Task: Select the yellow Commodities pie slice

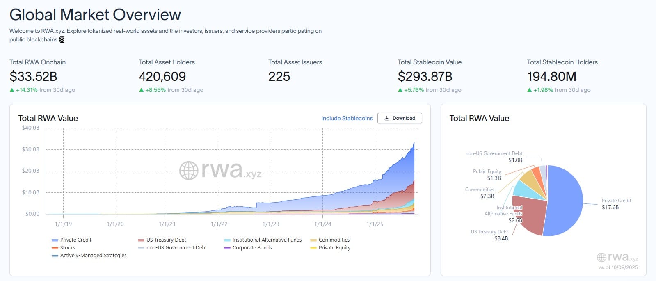Action: 530,179
